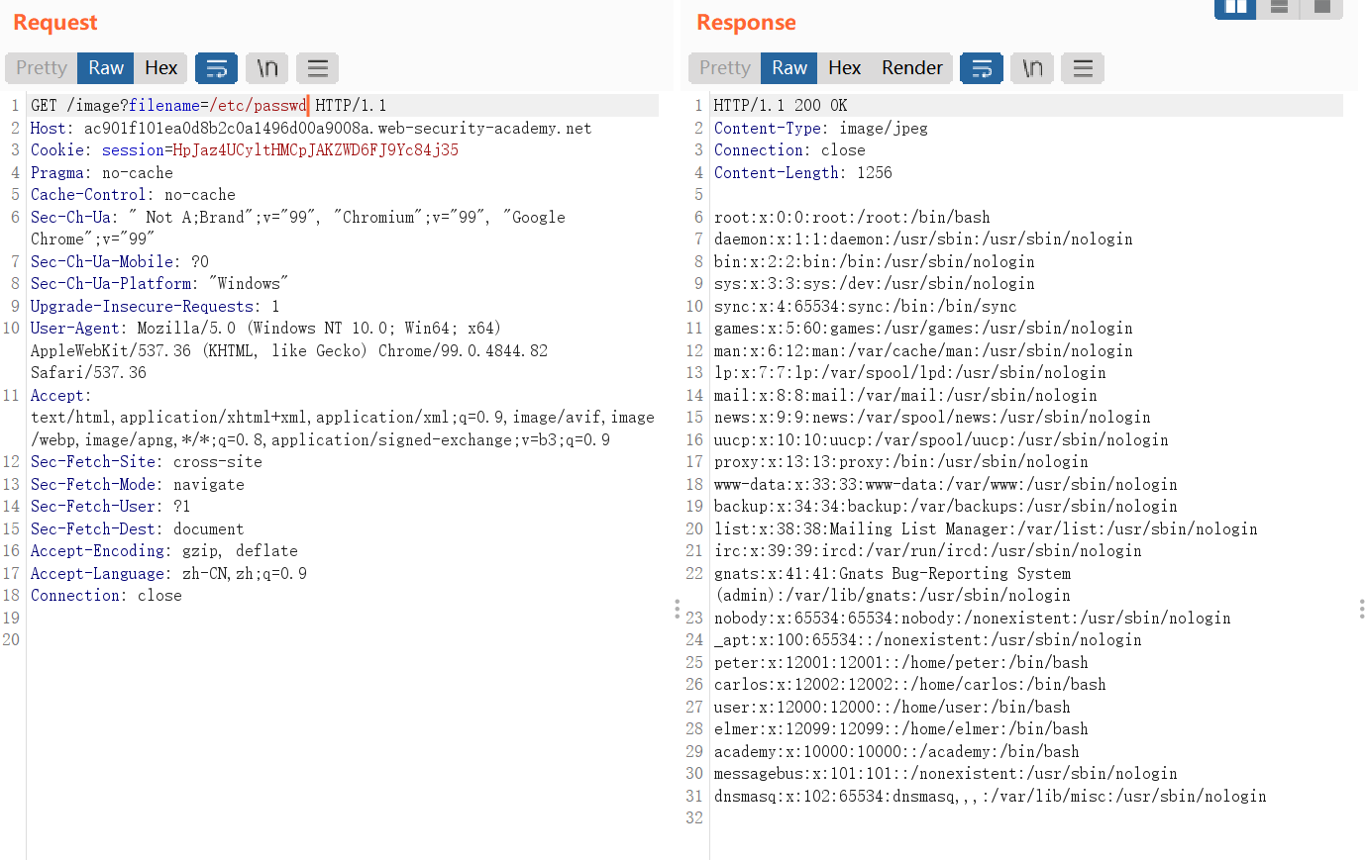This screenshot has width=1366, height=860.
Task: Click the Response panel heading
Action: 746,22
